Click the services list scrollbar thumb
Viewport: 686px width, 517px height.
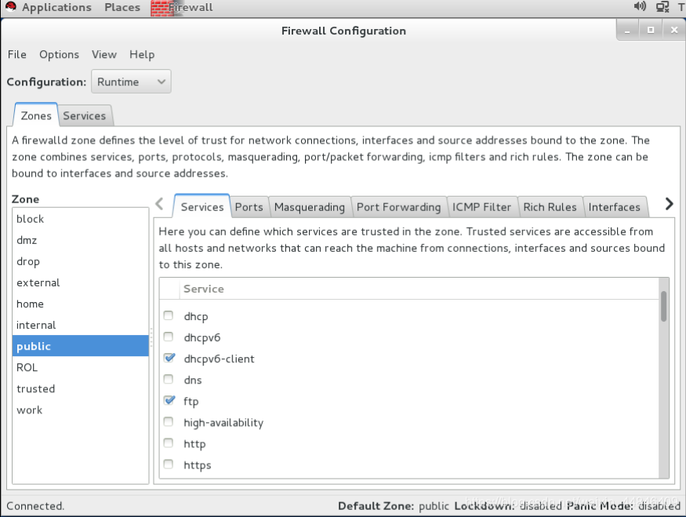coord(664,306)
